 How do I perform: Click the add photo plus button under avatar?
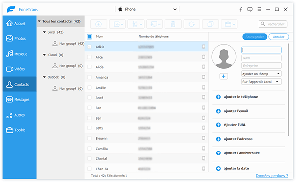coord(223,76)
